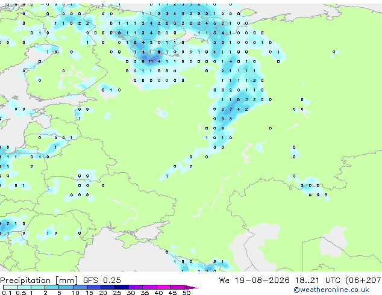
Task: Click the '20' legend scale label
Action: point(103,293)
